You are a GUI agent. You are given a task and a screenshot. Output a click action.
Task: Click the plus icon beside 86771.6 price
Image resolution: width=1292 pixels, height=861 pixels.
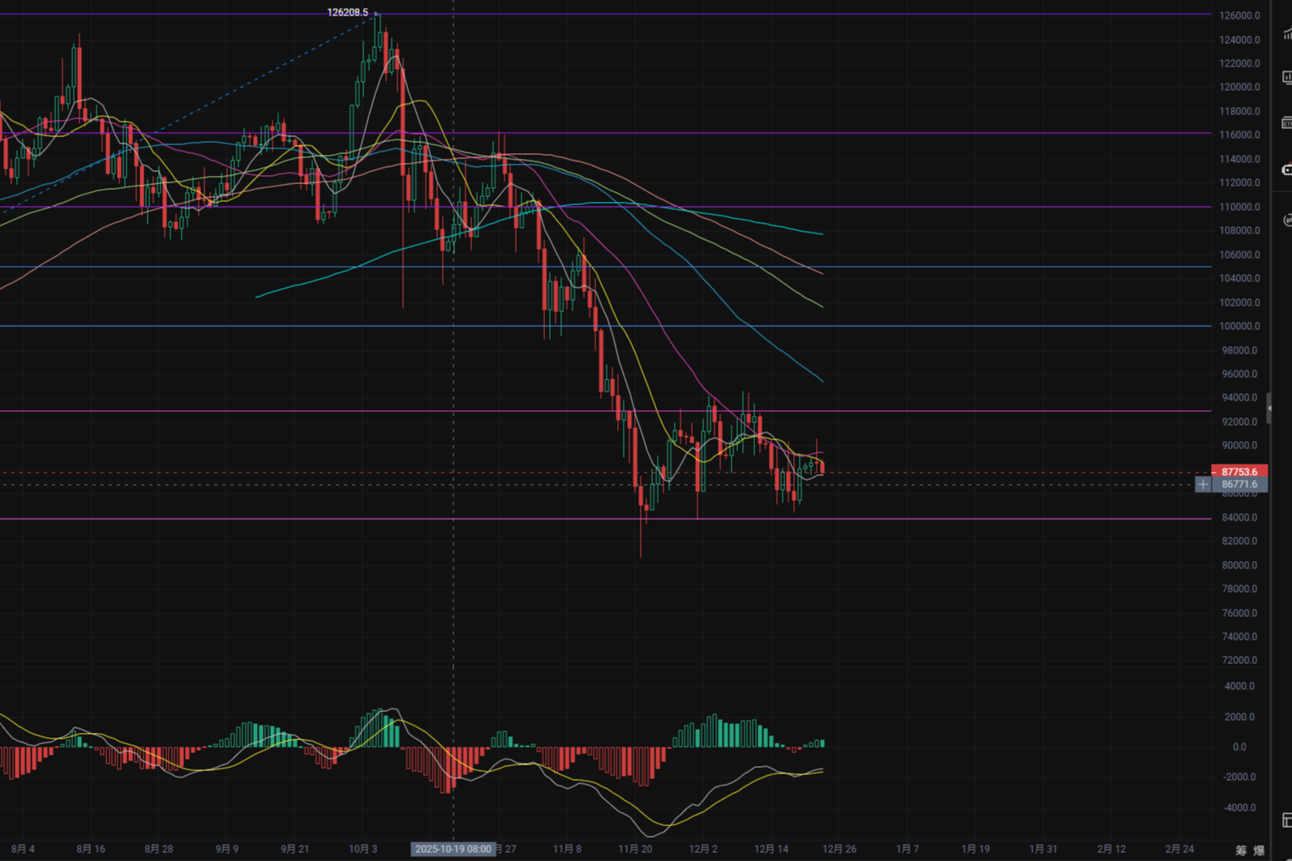tap(1203, 485)
